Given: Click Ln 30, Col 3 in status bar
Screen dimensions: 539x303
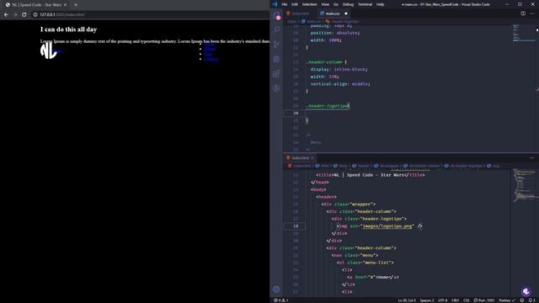Looking at the screenshot, I should pyautogui.click(x=407, y=300).
